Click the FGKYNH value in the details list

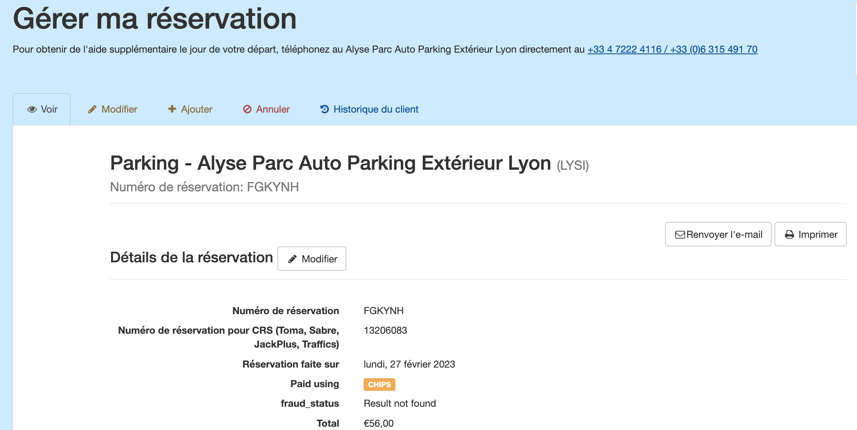pyautogui.click(x=383, y=311)
